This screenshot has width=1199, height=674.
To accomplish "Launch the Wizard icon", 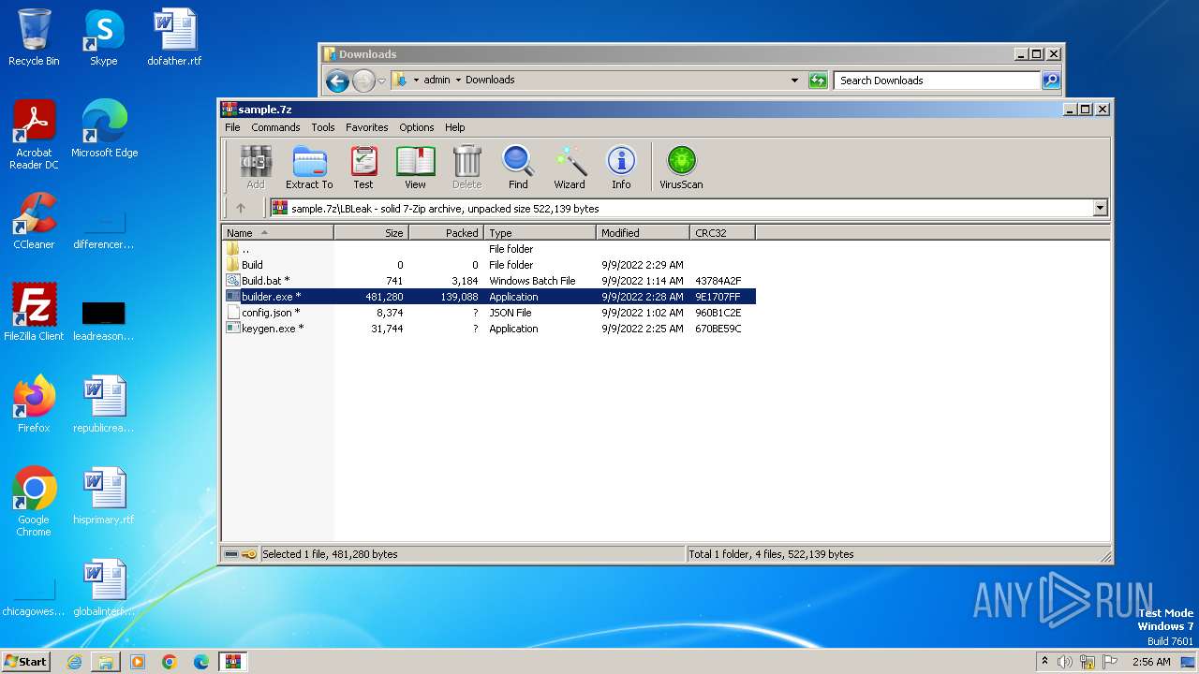I will pos(570,168).
